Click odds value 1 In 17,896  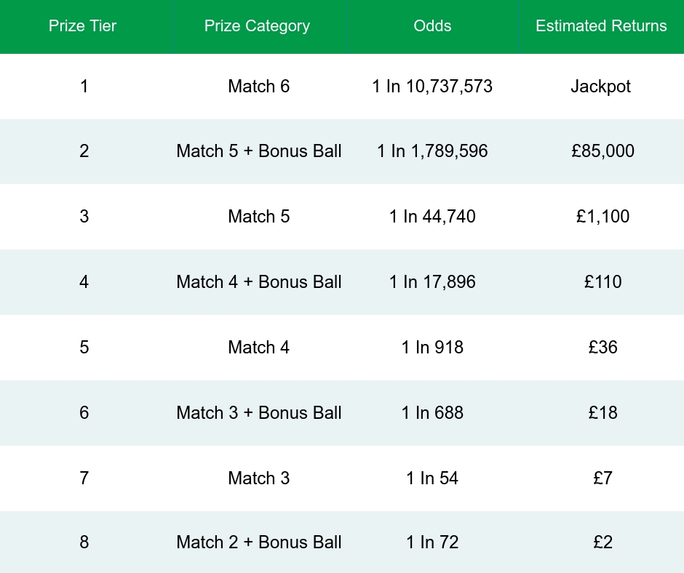coord(432,282)
